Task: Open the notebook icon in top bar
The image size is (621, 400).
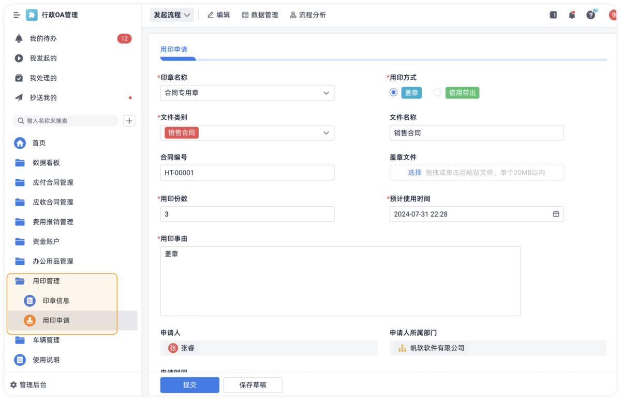Action: coord(553,15)
